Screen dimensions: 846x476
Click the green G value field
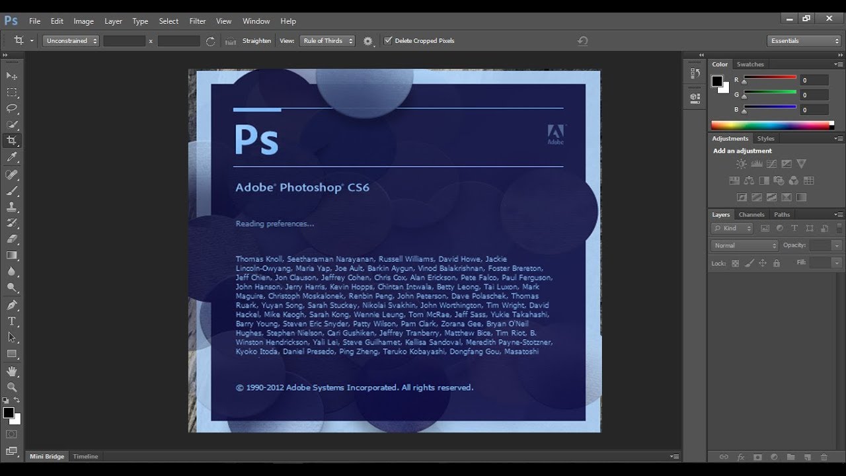tap(814, 95)
